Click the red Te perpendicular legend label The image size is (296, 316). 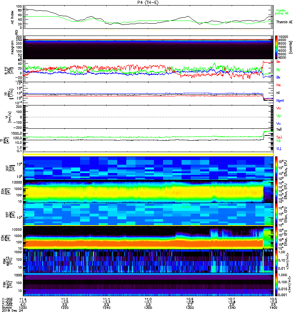tap(279, 137)
